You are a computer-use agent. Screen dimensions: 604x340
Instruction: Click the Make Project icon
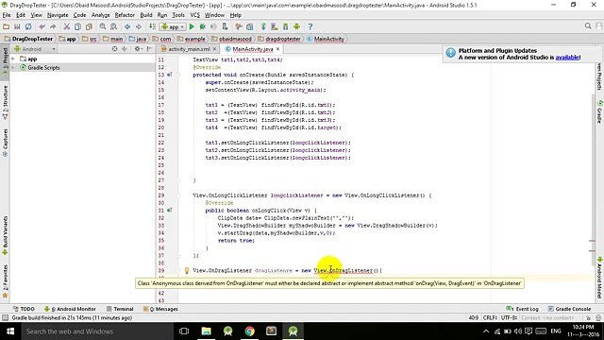pyautogui.click(x=153, y=26)
